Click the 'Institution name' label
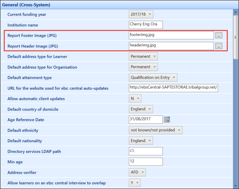The height and width of the screenshot is (189, 239). [x=23, y=25]
